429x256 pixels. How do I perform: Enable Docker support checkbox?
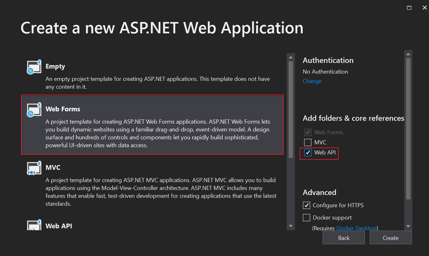306,218
